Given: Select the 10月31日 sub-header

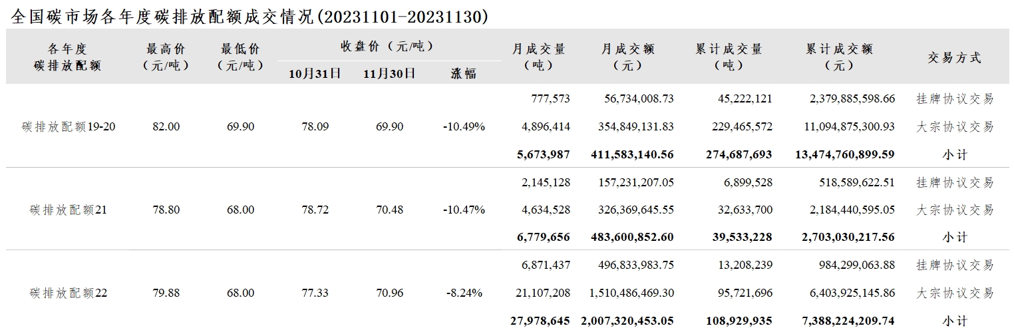Looking at the screenshot, I should tap(315, 73).
